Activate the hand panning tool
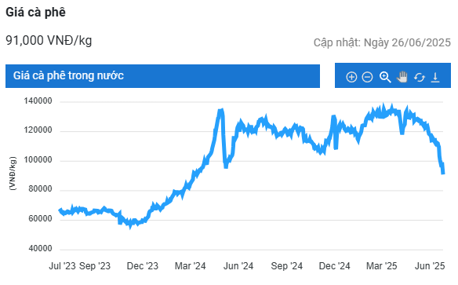This screenshot has height=285, width=458. 402,77
